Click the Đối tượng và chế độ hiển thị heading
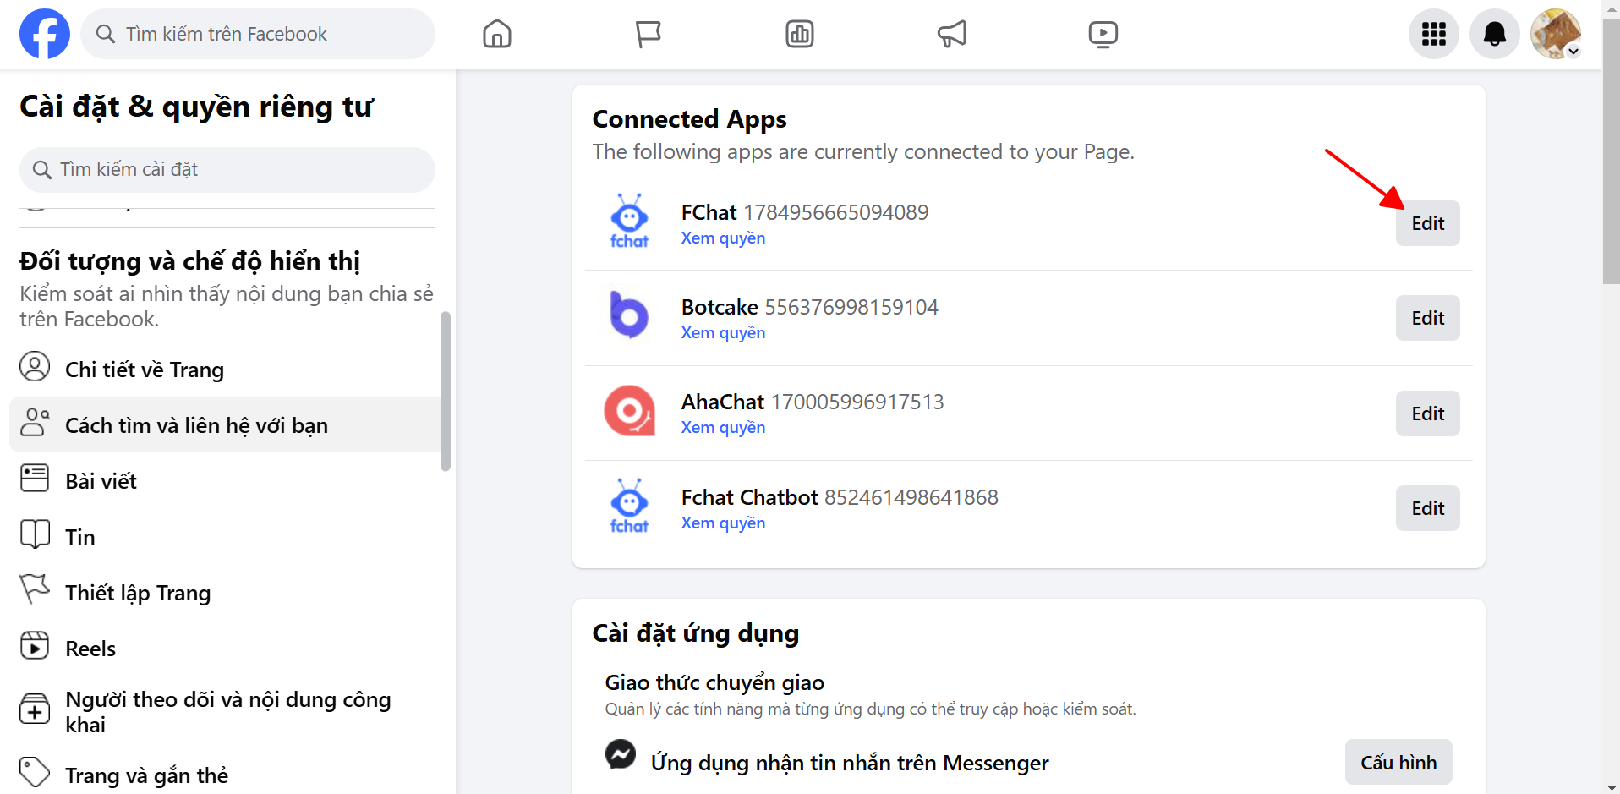The width and height of the screenshot is (1620, 794). click(190, 261)
